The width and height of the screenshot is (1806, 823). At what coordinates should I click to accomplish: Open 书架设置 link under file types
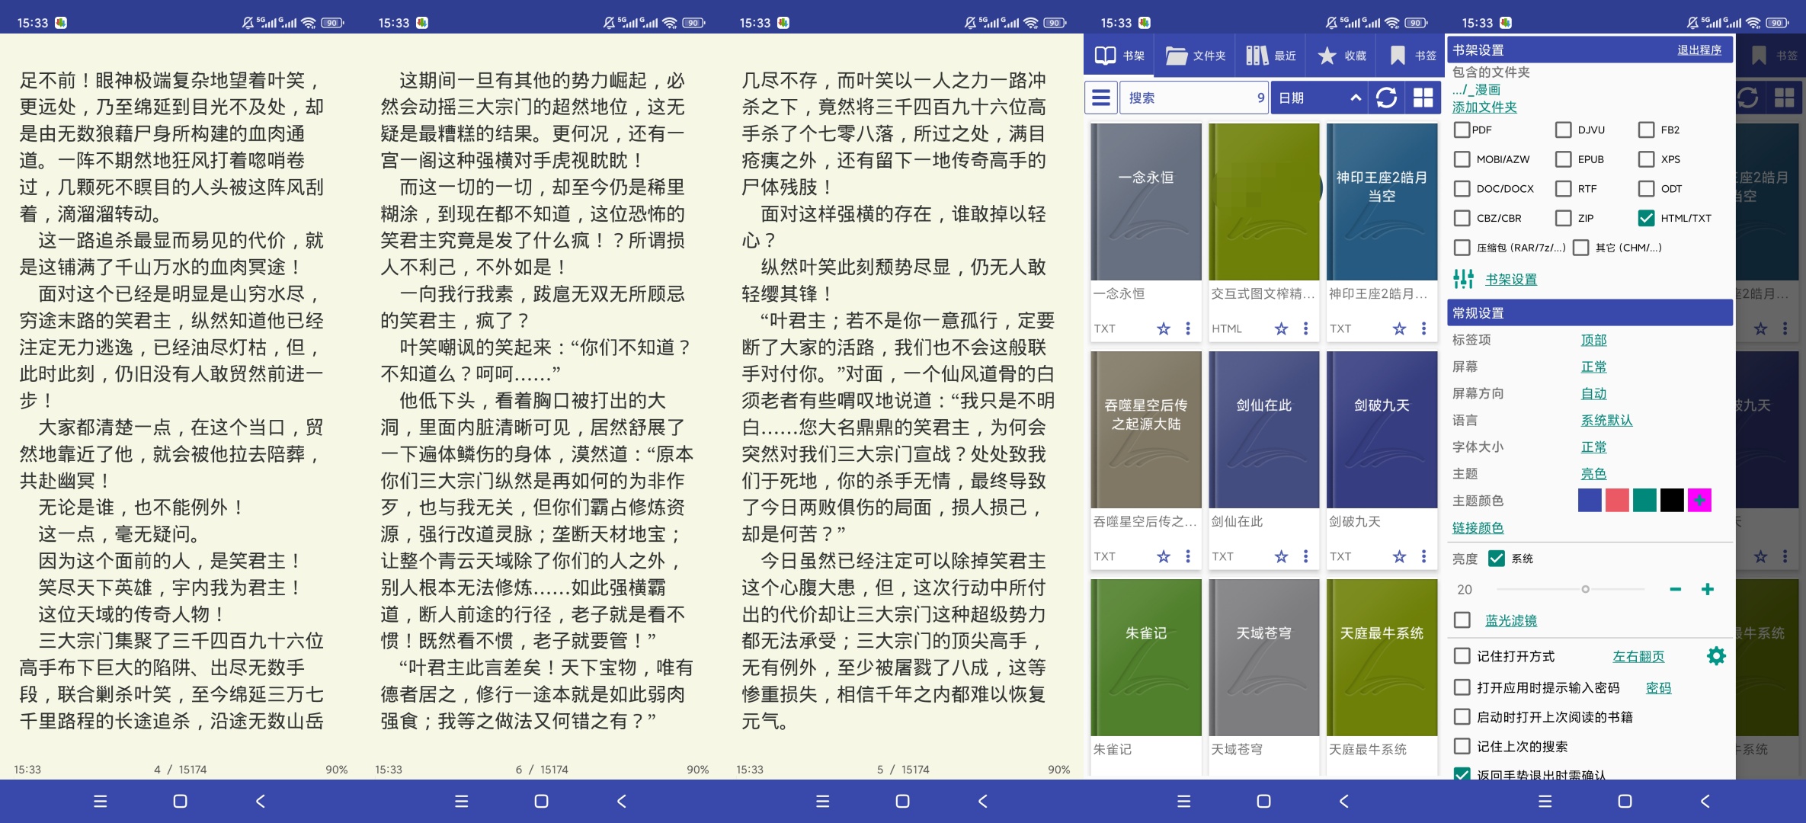tap(1511, 279)
